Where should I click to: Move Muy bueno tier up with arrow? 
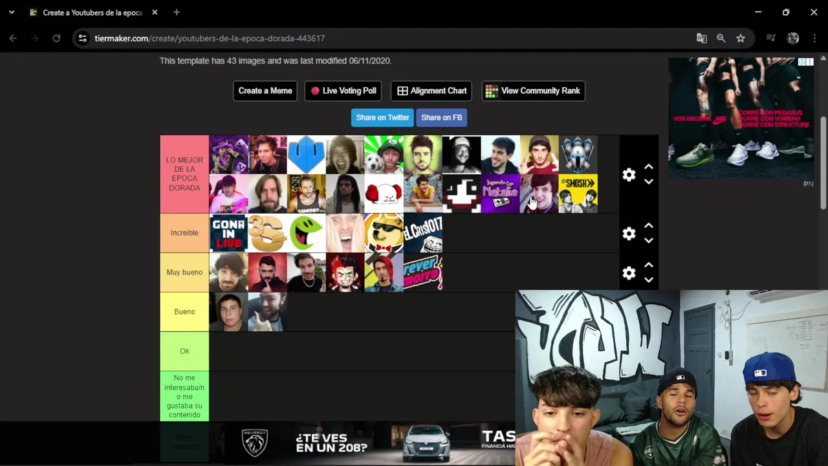(649, 265)
